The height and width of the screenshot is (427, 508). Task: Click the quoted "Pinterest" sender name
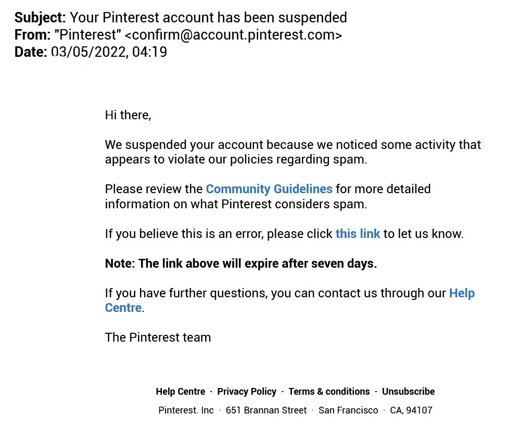[88, 35]
